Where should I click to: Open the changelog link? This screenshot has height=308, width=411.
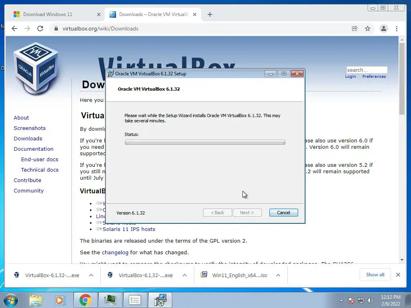pos(115,253)
